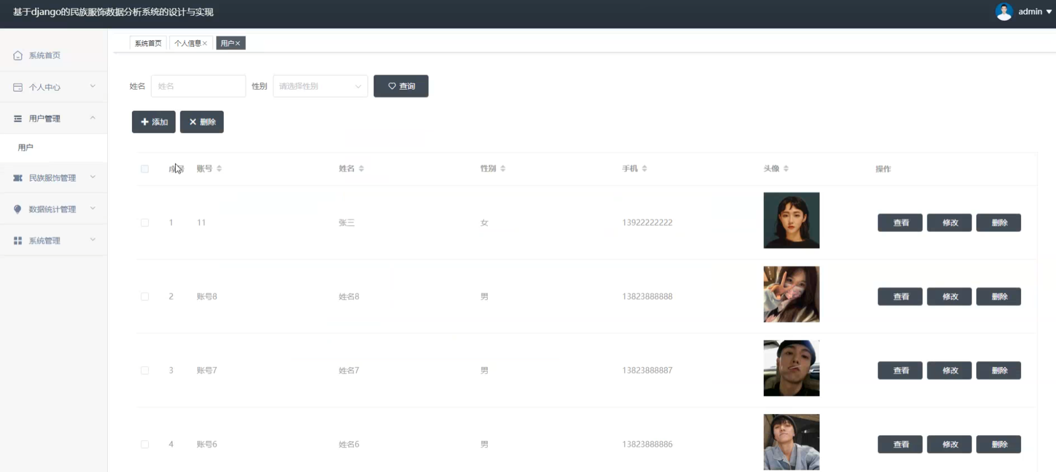Switch to the 系统首页 tab
The width and height of the screenshot is (1056, 472).
(x=148, y=44)
